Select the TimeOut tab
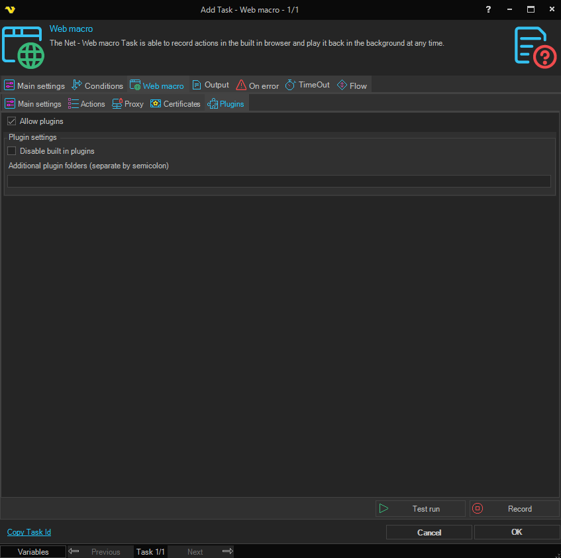Image resolution: width=561 pixels, height=558 pixels. pos(307,85)
